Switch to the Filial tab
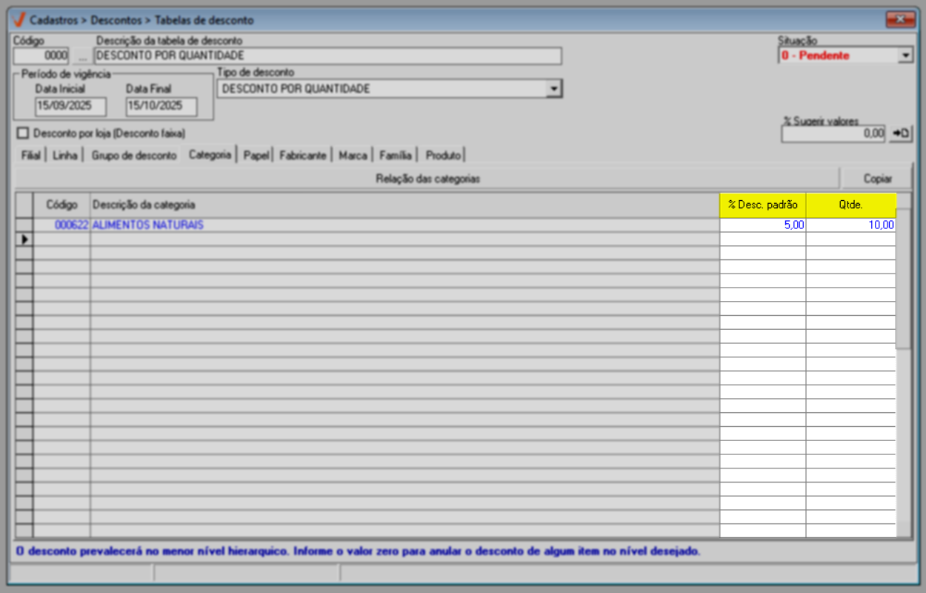 pos(30,156)
